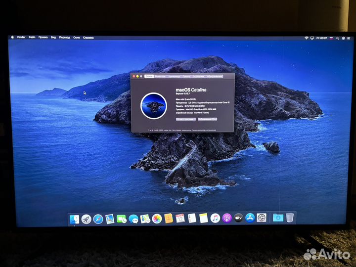356x267 pixels.
Task: Switch to the Поддержка tab
Action: [199, 76]
